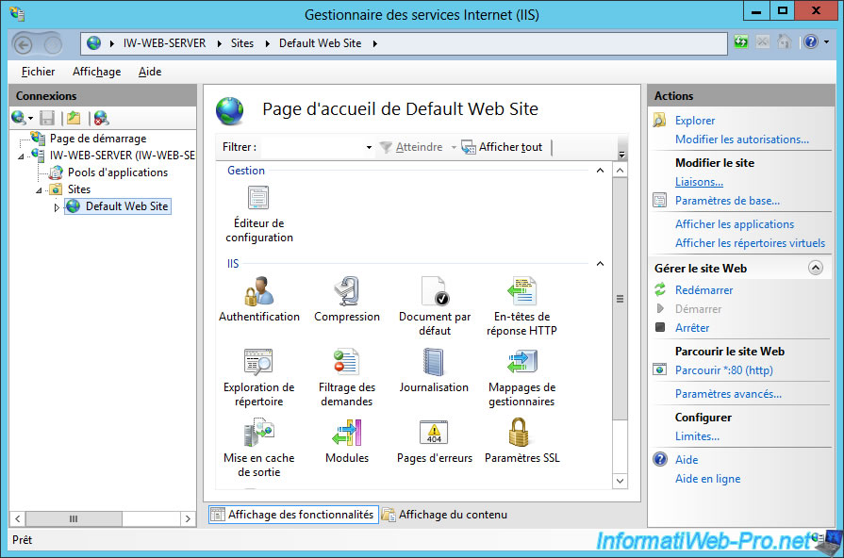The image size is (844, 558).
Task: Click the Explorer action link
Action: [695, 121]
